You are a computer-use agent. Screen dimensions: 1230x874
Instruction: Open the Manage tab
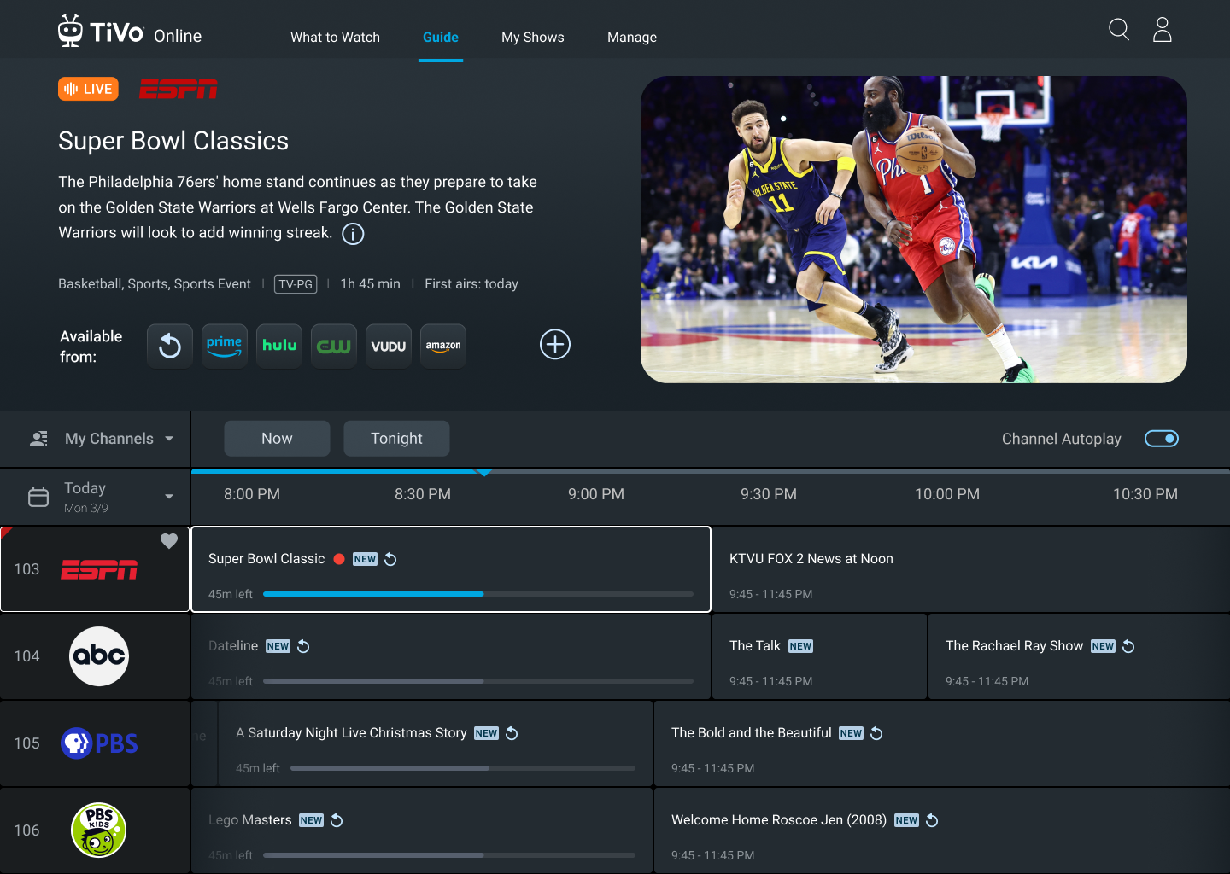632,38
